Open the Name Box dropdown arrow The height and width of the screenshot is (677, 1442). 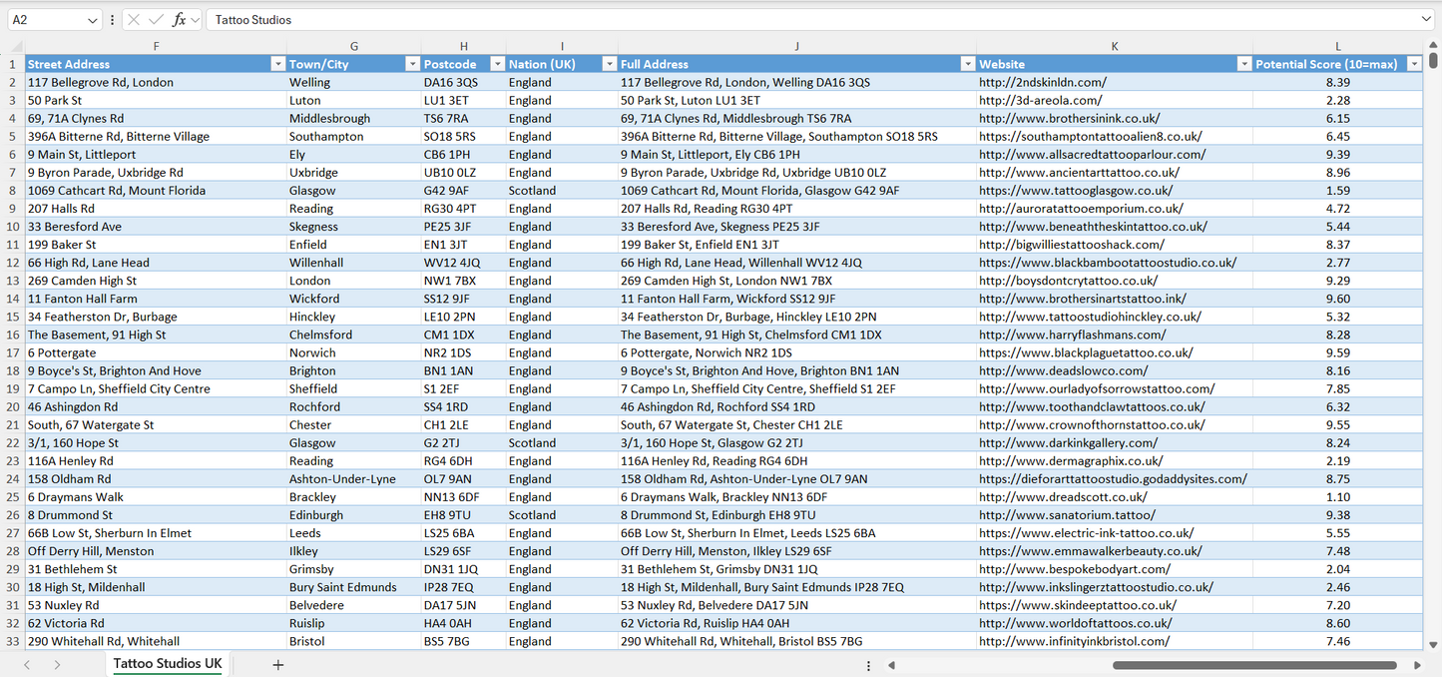(93, 20)
